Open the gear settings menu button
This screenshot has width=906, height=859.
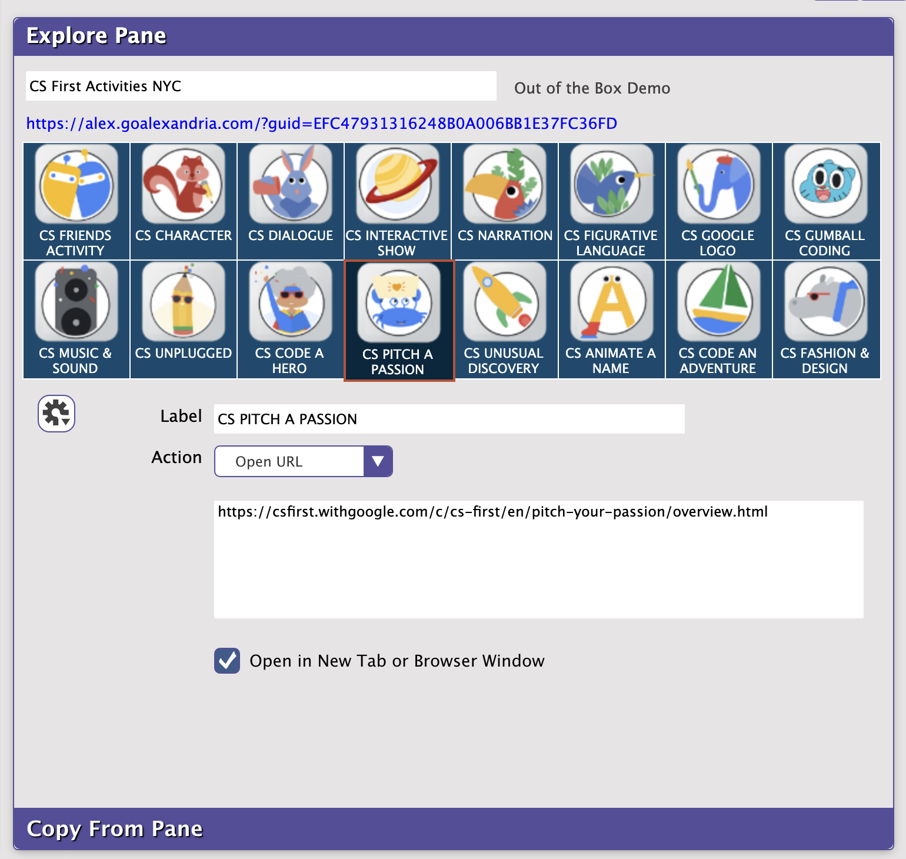pyautogui.click(x=56, y=414)
